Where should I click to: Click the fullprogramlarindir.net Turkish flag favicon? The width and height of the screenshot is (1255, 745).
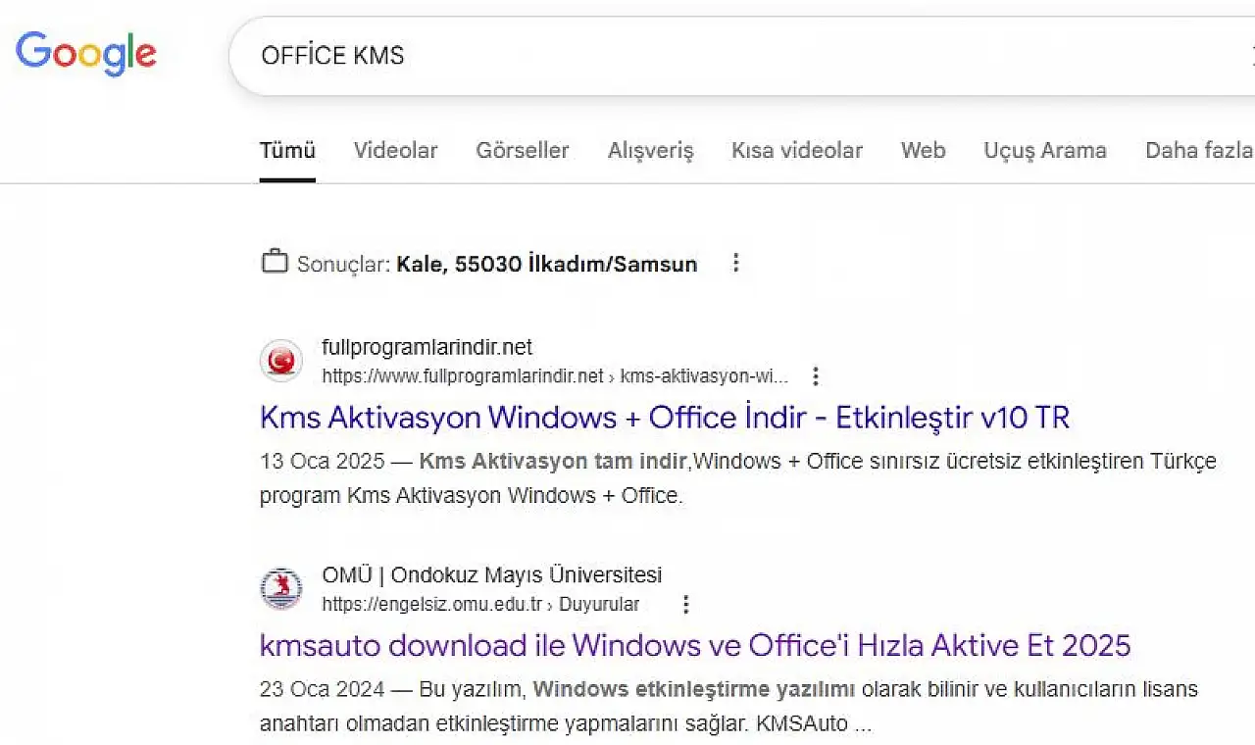281,362
